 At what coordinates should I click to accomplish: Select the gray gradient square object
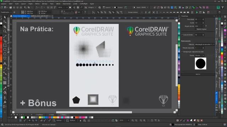click(93, 99)
